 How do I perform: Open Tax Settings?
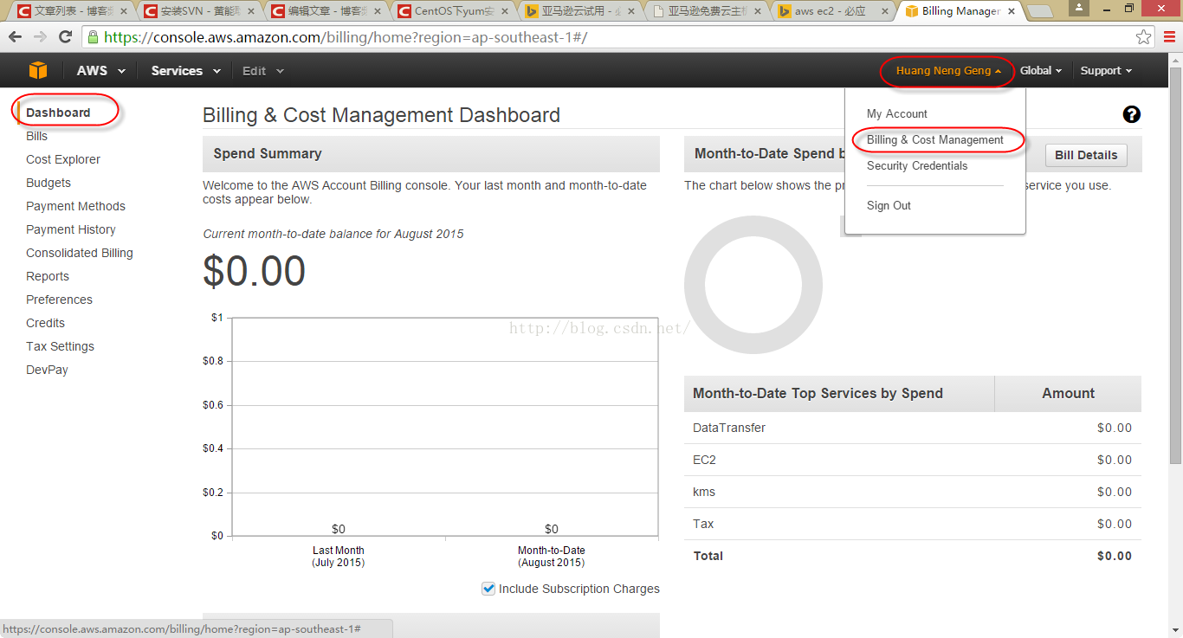coord(60,346)
